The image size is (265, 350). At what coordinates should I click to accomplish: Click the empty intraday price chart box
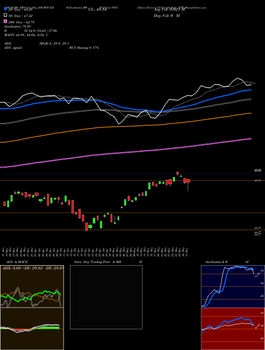pos(106,297)
